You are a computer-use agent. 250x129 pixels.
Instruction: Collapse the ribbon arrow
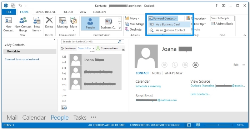coord(245,35)
